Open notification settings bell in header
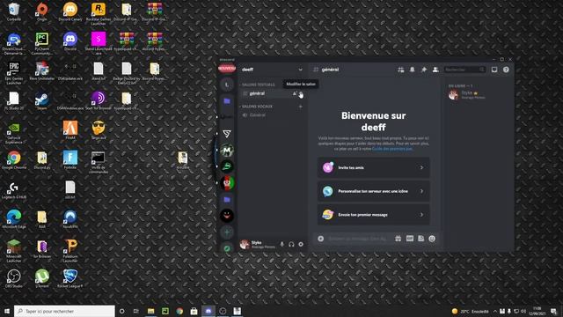Image resolution: width=563 pixels, height=317 pixels. pyautogui.click(x=413, y=70)
